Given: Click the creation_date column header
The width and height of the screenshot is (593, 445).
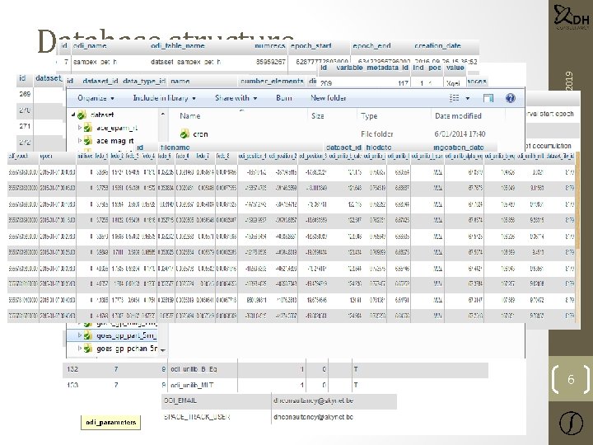Looking at the screenshot, I should [437, 46].
